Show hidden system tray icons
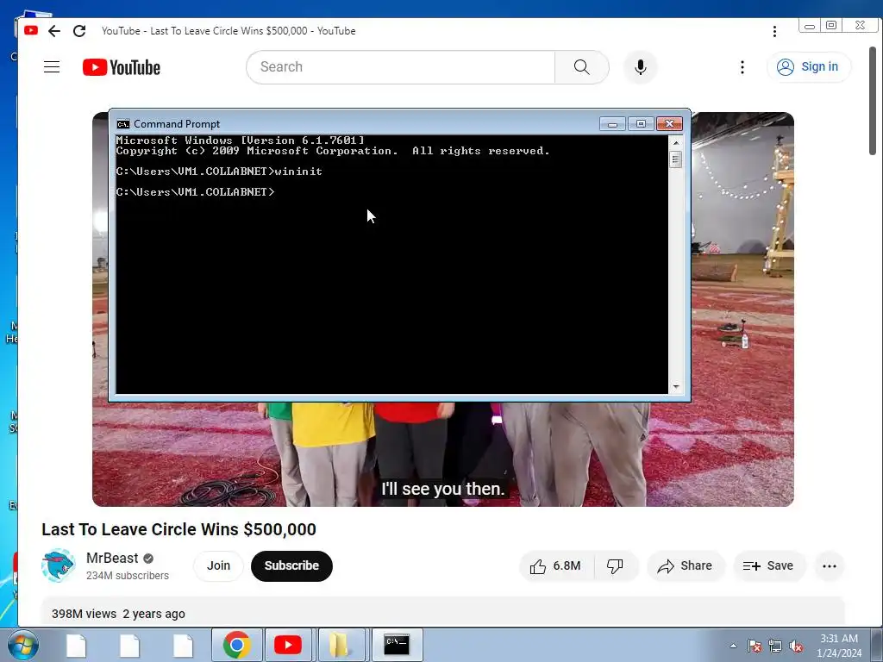 733,646
